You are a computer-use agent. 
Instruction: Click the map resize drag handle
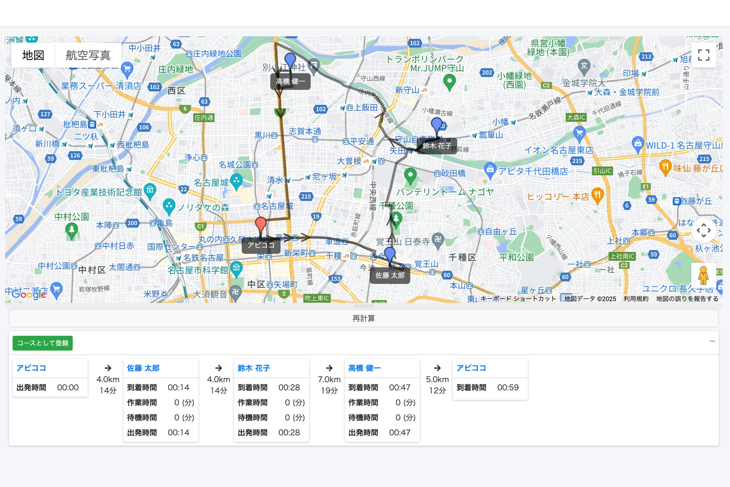pyautogui.click(x=364, y=306)
